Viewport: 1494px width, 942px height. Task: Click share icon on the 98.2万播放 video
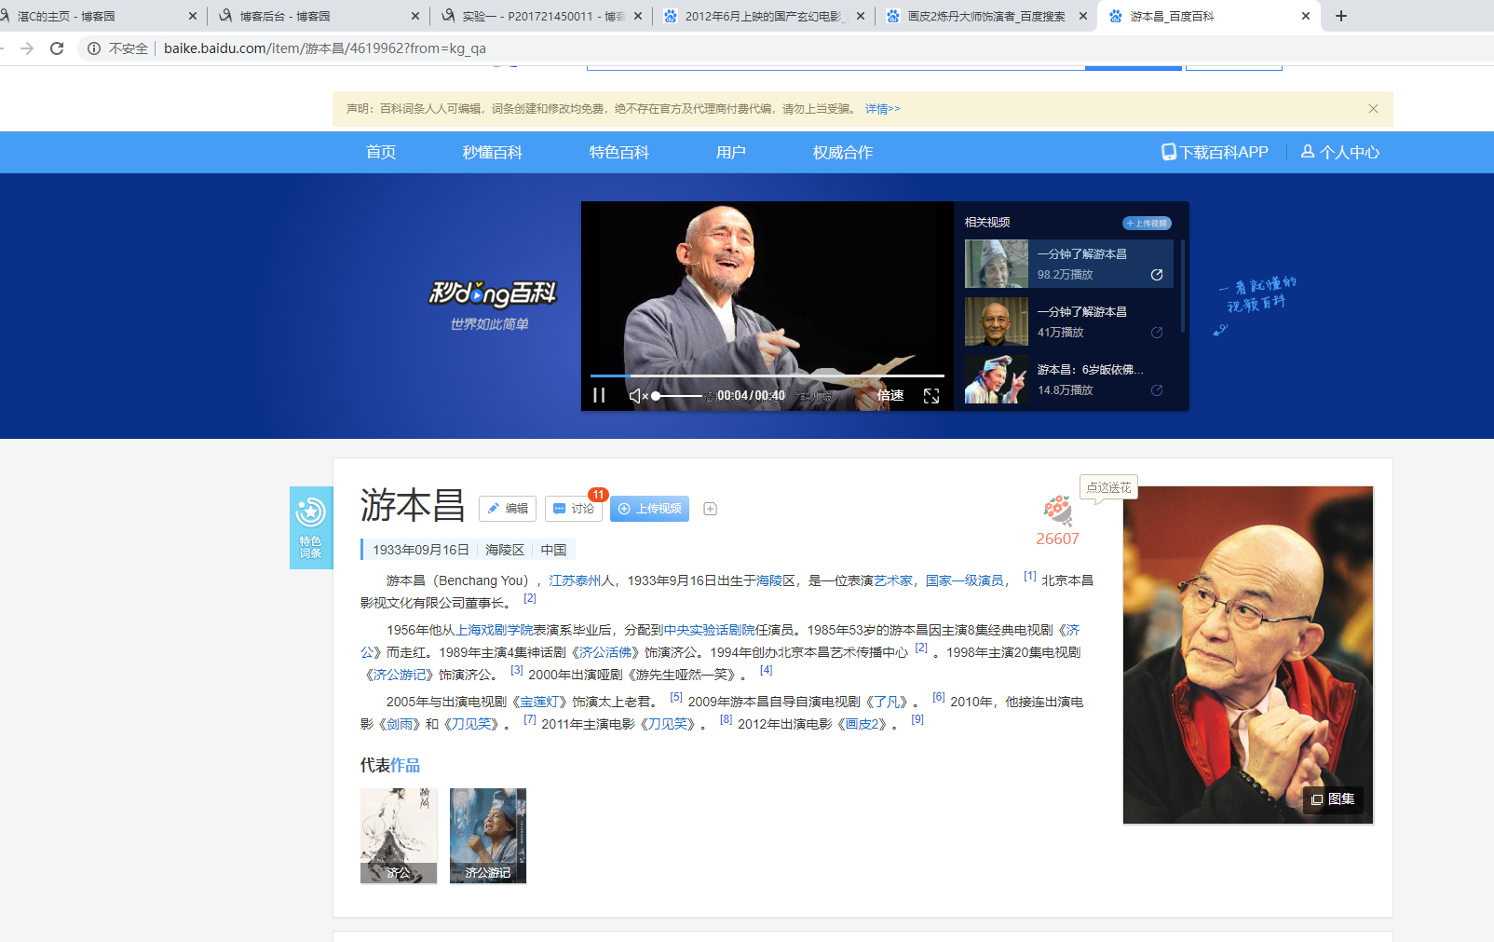(1157, 275)
